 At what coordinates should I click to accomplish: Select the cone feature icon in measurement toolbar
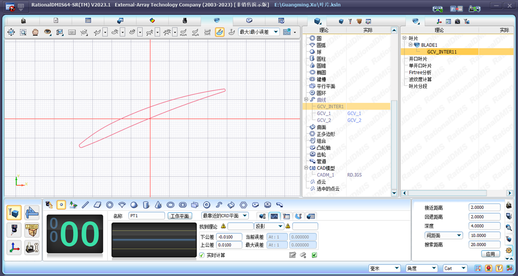click(x=158, y=204)
